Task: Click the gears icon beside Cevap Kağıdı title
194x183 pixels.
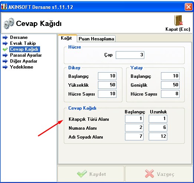Action: [x=9, y=23]
